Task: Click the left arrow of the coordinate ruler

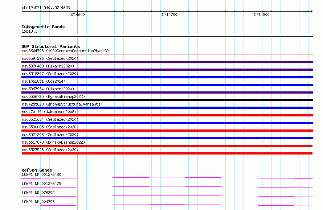Action: 23,11
